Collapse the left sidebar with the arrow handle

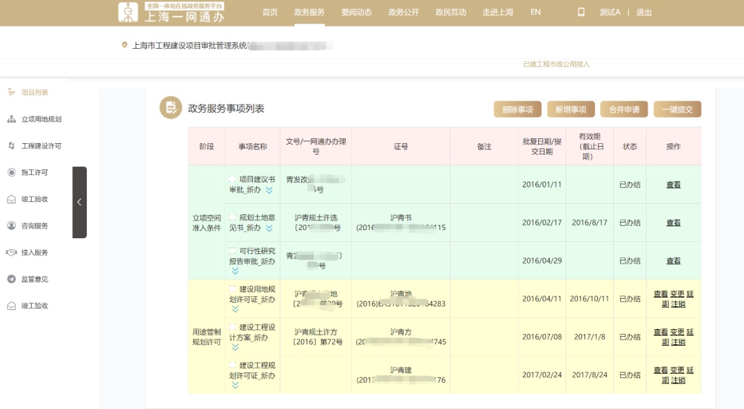79,202
